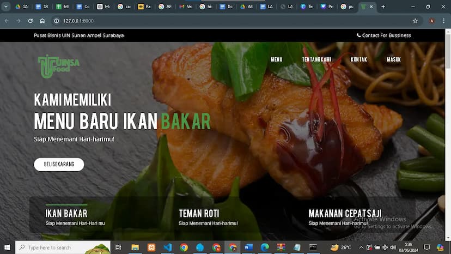Open the MASUK login link

393,59
